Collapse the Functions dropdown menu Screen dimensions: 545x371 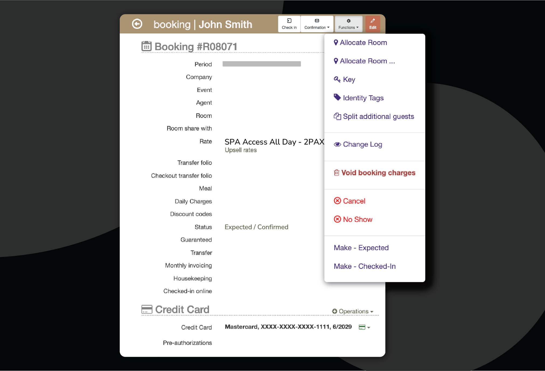348,24
